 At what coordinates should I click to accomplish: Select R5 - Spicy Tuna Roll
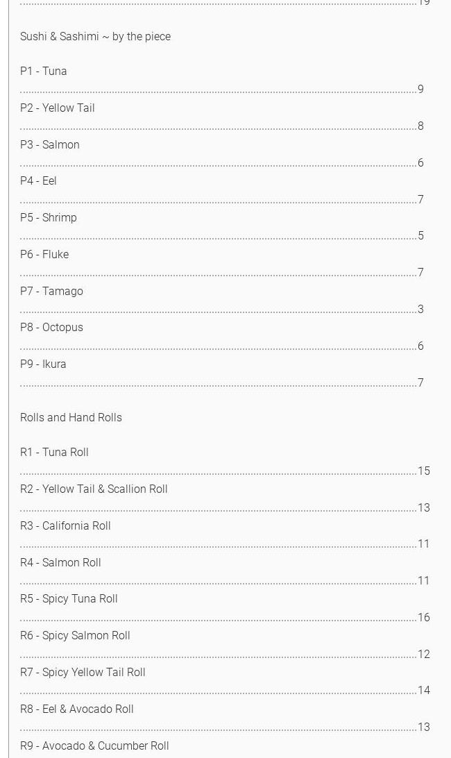pyautogui.click(x=69, y=599)
